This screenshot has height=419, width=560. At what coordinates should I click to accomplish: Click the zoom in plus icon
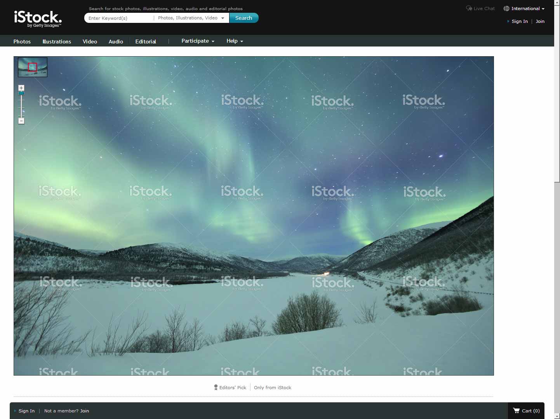pyautogui.click(x=21, y=88)
